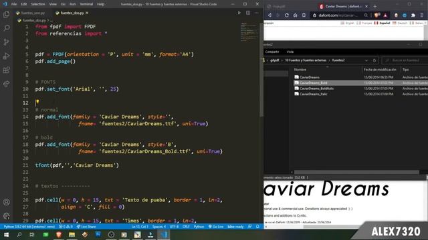The image size is (428, 240).
Task: Open the File menu in VS Code
Action: click(x=14, y=4)
